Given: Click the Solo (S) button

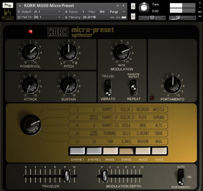Looking at the screenshot, I should coord(133,6).
